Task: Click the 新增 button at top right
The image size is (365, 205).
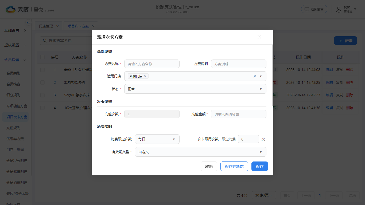Action: tap(345, 41)
